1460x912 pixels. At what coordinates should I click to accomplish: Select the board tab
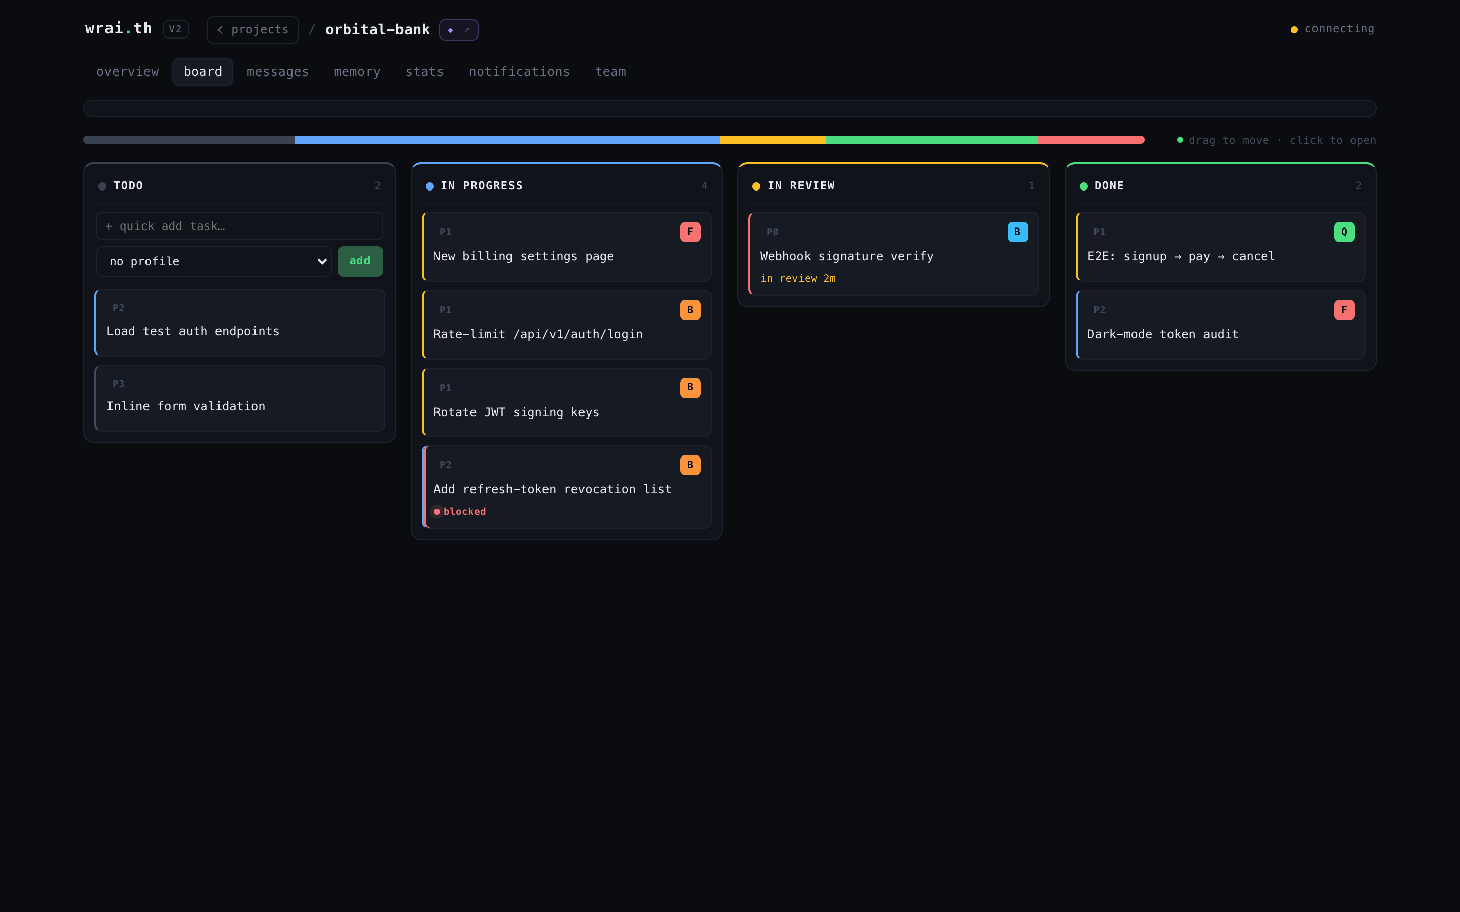pos(203,72)
